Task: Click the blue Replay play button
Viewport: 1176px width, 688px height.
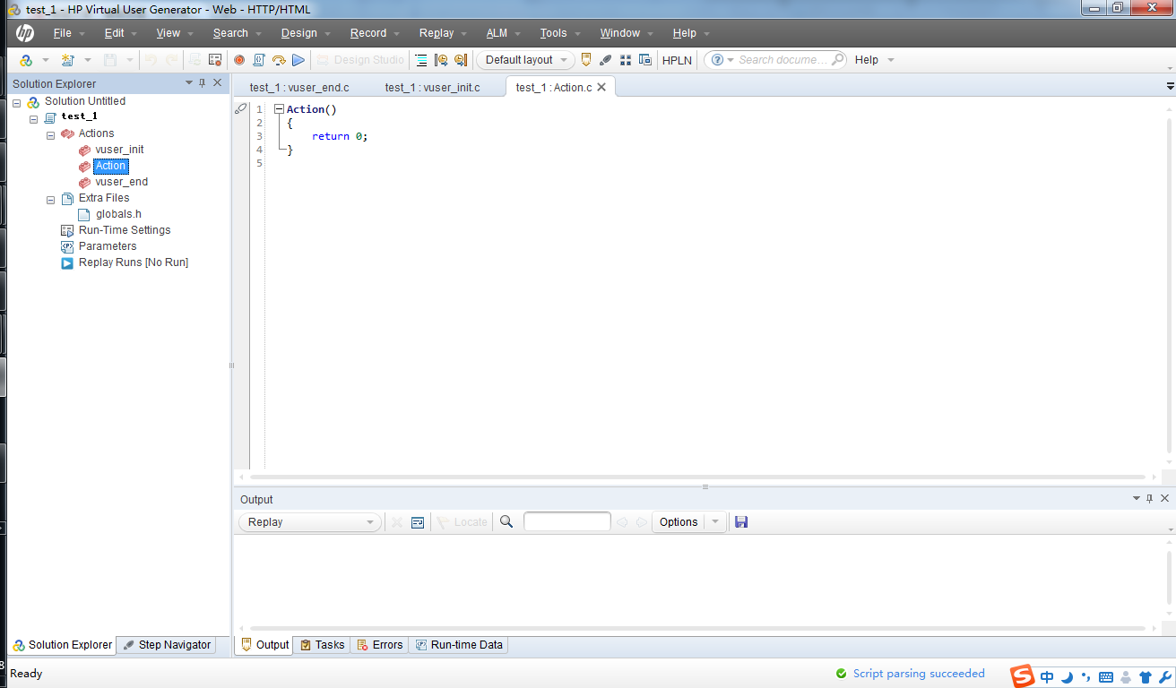Action: click(x=298, y=60)
